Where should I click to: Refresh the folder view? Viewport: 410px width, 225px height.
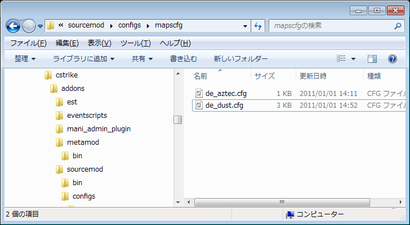coord(258,26)
